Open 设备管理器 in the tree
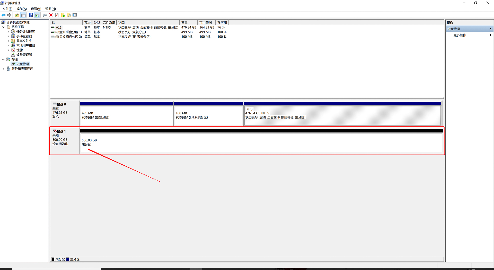Image resolution: width=494 pixels, height=270 pixels. (24, 55)
